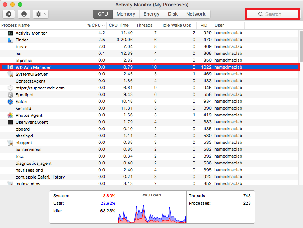Screen dimensions: 303x228
Task: Click the process list vertical scrollbar
Action: [x=301, y=46]
